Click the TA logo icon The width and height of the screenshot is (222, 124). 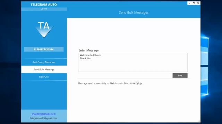click(44, 30)
